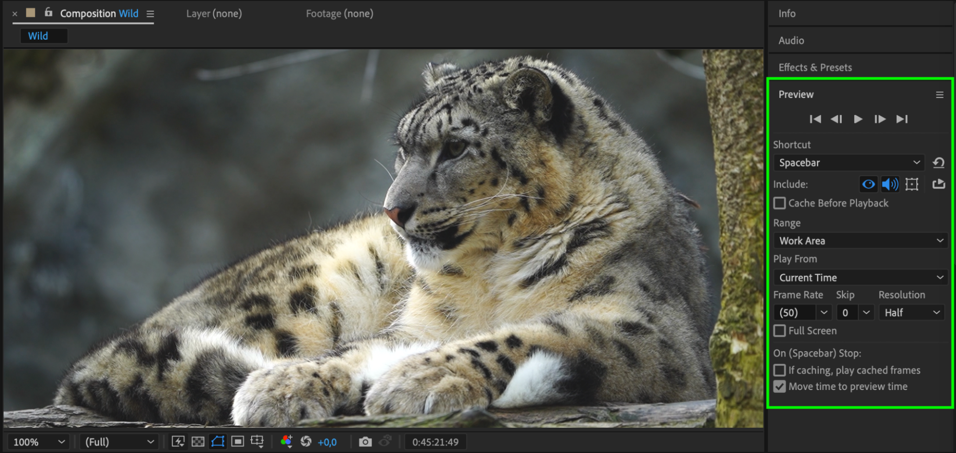The image size is (956, 453).
Task: Step to next frame in Preview controls
Action: click(879, 119)
